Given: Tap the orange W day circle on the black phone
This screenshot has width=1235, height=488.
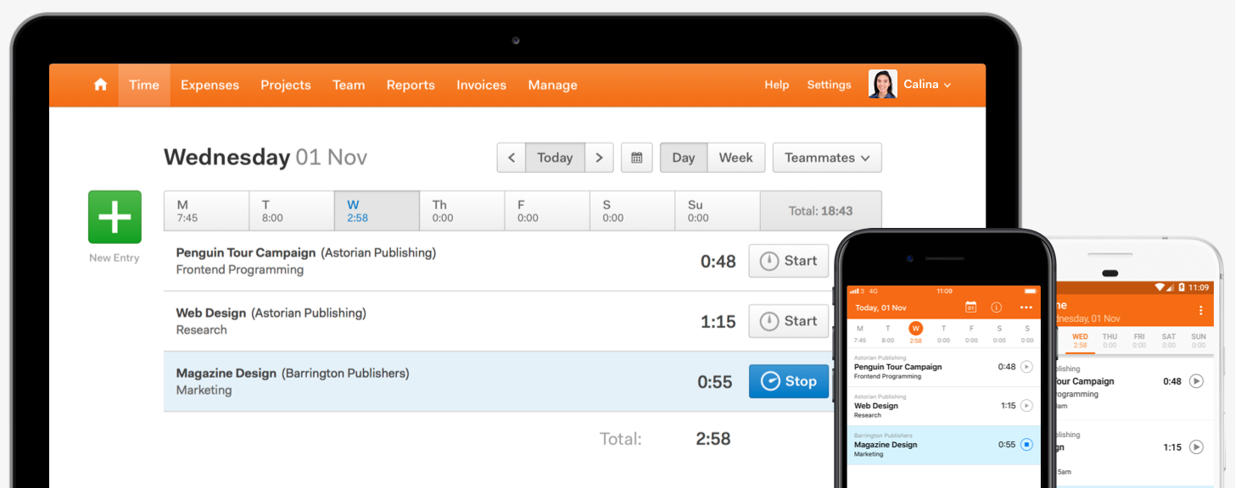Looking at the screenshot, I should pyautogui.click(x=916, y=329).
